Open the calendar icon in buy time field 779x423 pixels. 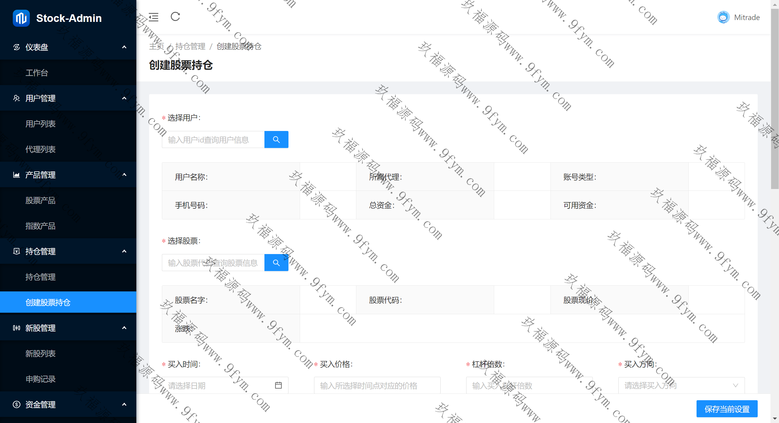pos(278,385)
